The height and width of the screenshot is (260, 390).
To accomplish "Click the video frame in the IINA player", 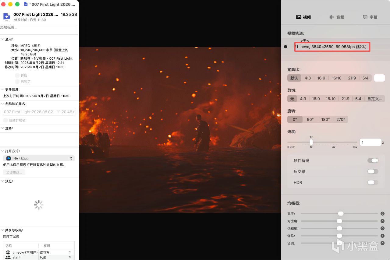I will [180, 130].
